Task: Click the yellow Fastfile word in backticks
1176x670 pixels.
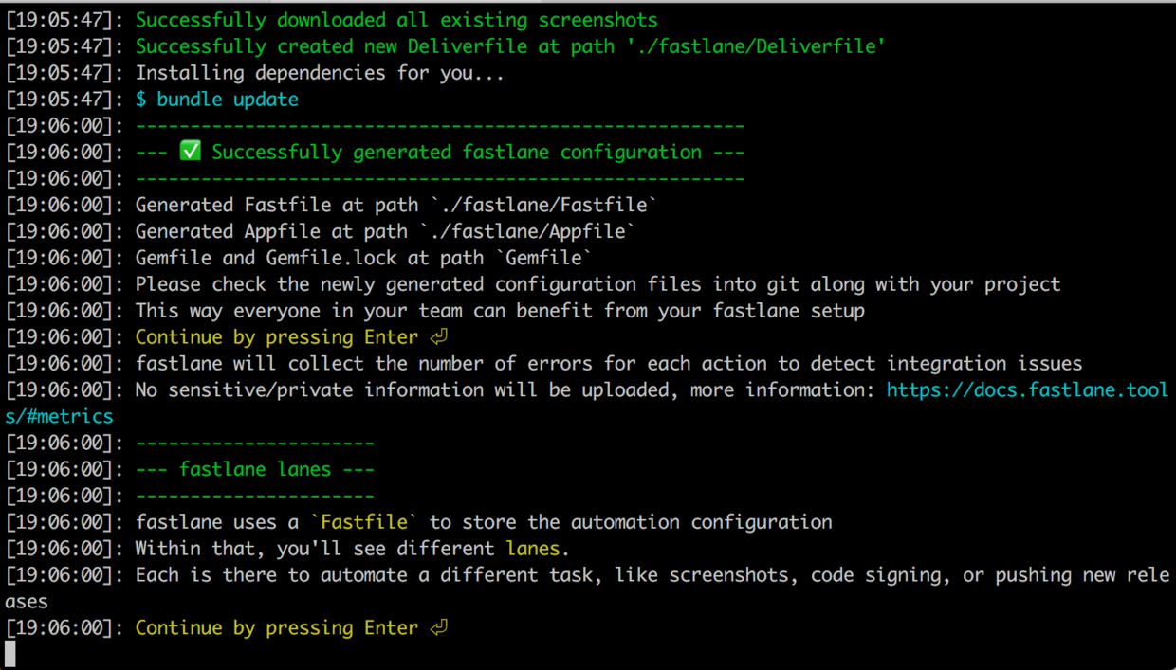Action: click(x=365, y=522)
